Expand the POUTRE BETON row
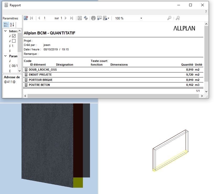 click(x=26, y=85)
